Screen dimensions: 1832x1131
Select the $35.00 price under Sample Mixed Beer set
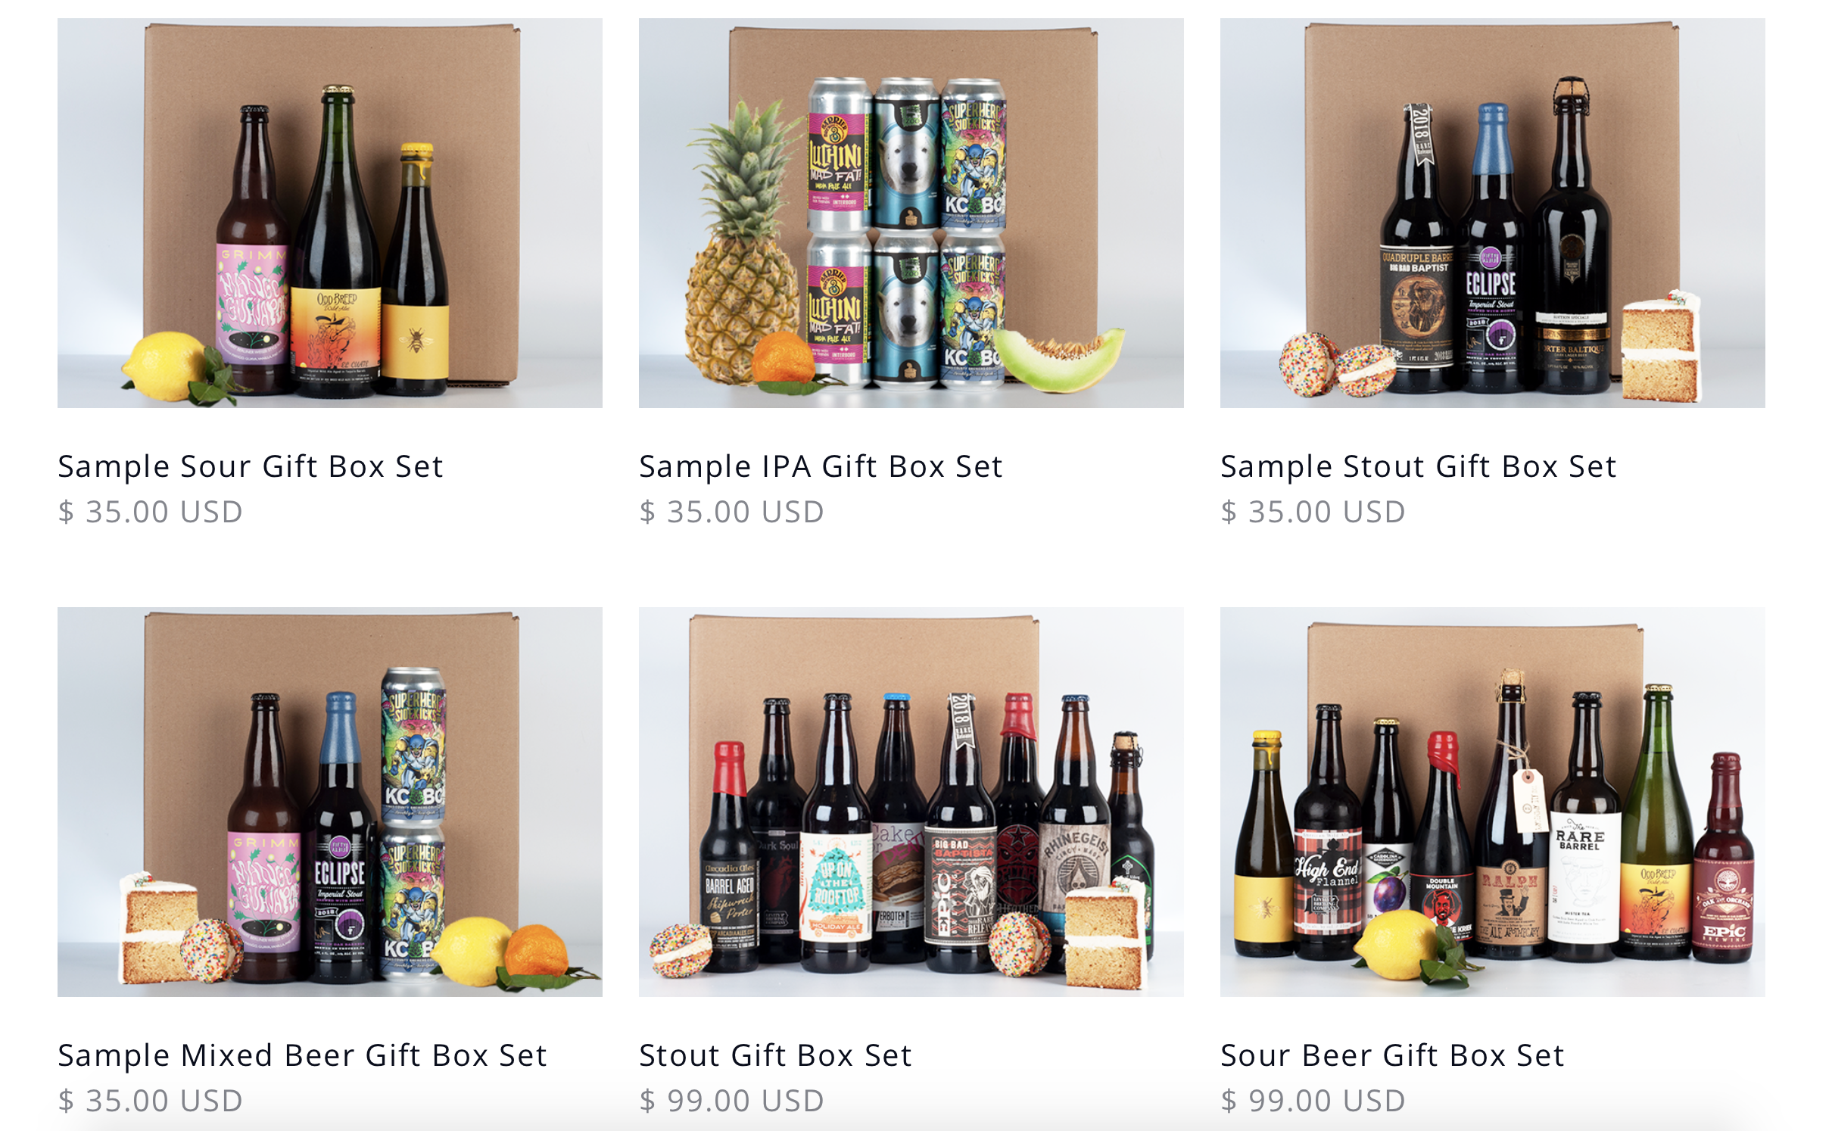click(151, 1101)
